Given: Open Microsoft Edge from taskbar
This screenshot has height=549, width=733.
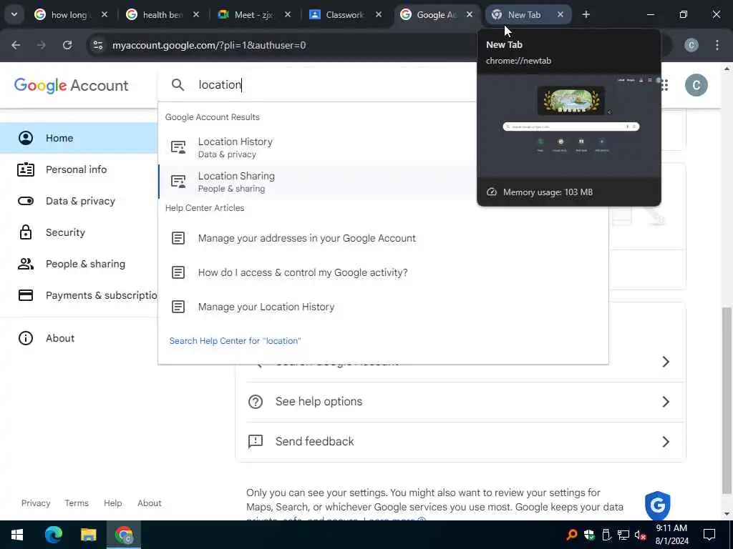Looking at the screenshot, I should (x=54, y=535).
